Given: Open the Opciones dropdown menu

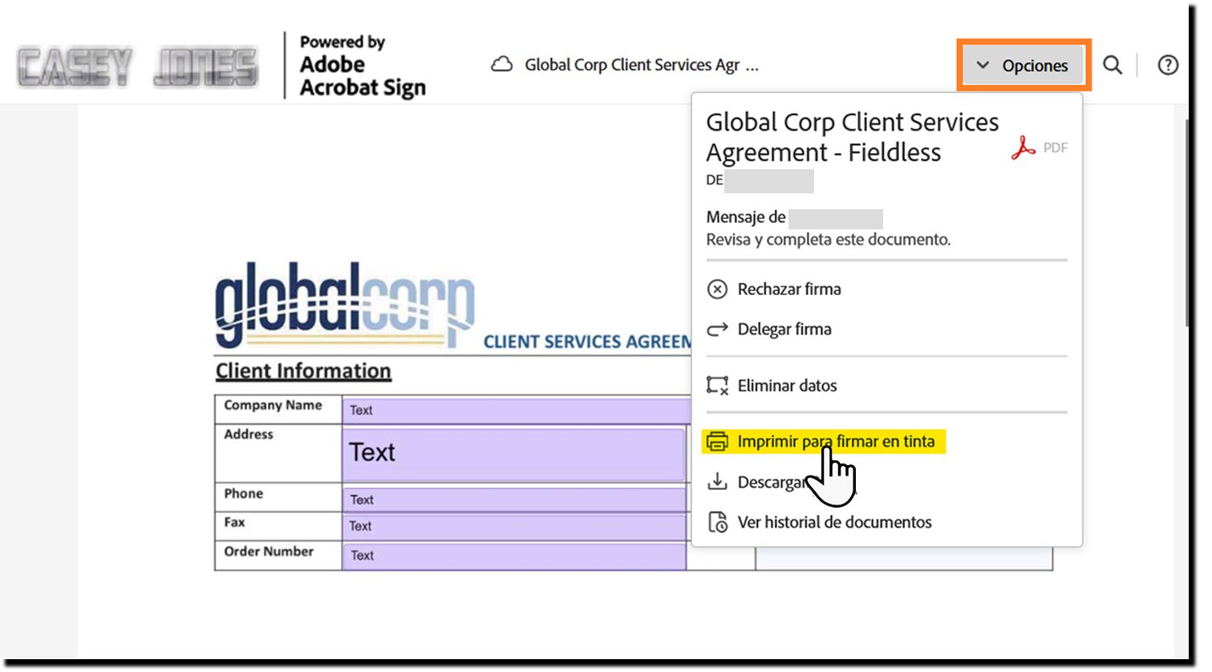Looking at the screenshot, I should coord(1024,65).
